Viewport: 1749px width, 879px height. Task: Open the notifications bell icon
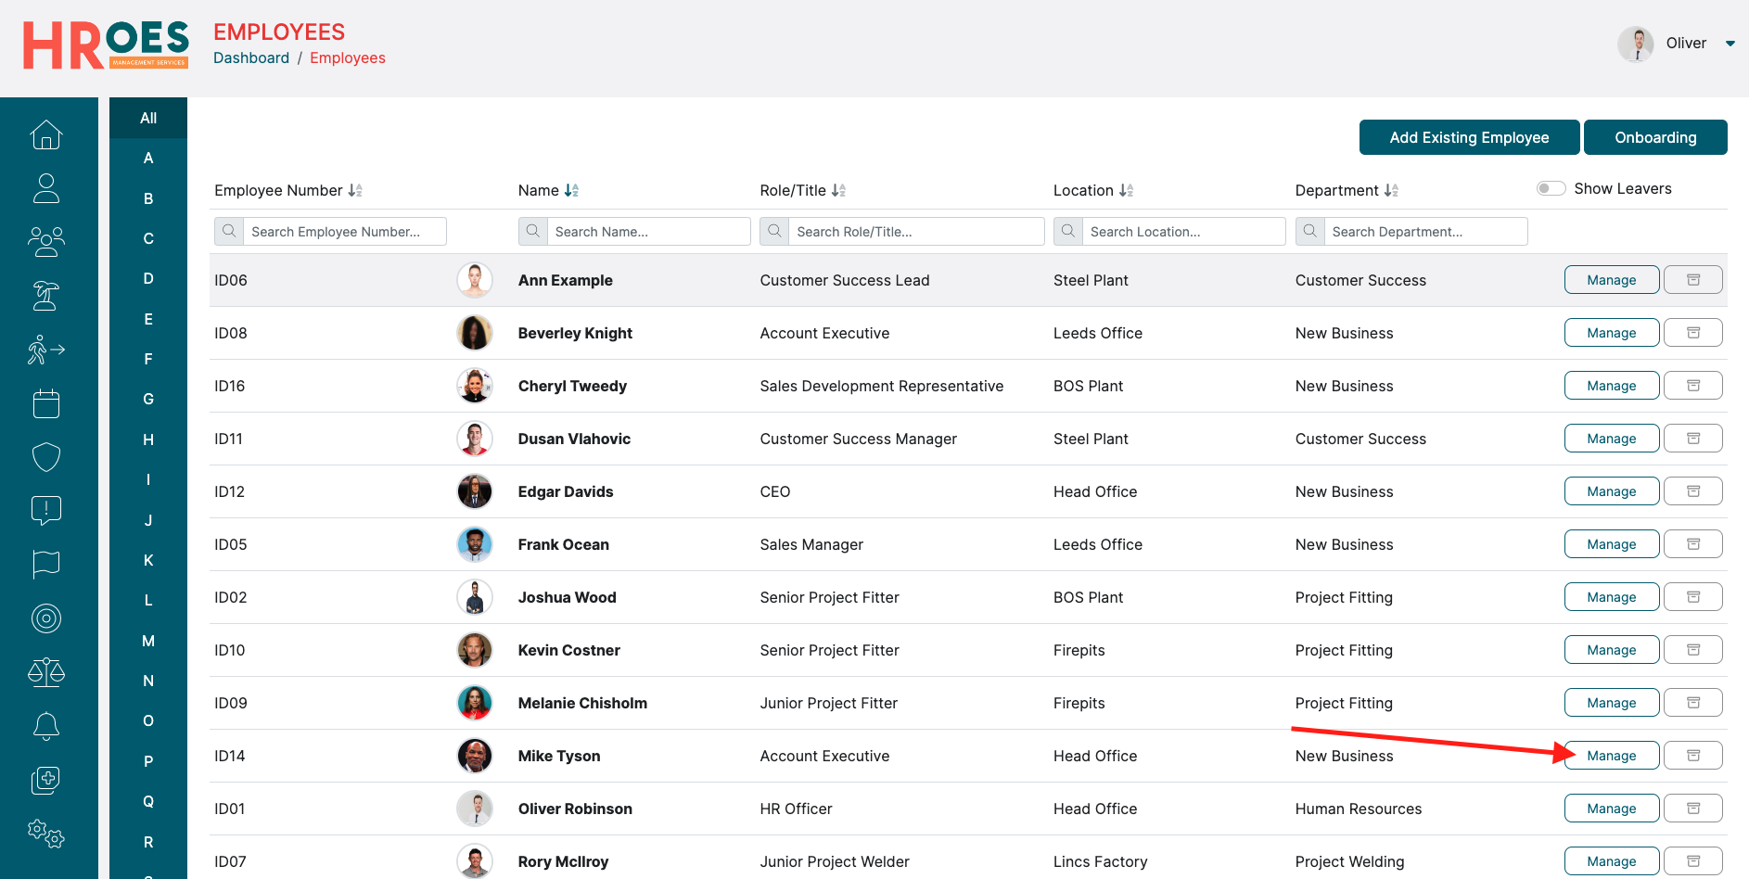46,726
